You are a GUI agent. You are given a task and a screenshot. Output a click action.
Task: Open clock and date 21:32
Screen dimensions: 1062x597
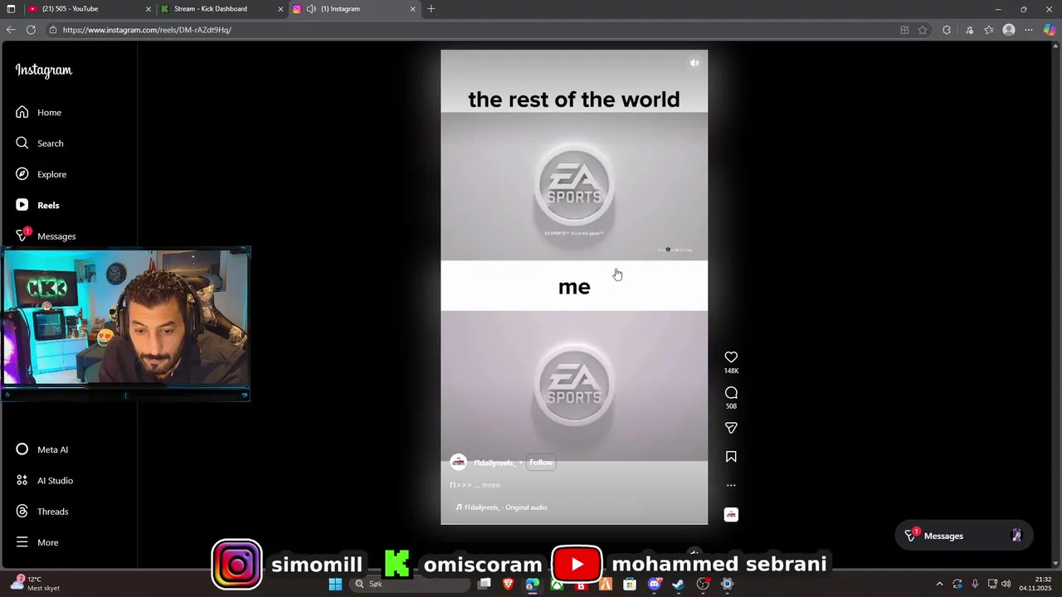pos(1035,584)
